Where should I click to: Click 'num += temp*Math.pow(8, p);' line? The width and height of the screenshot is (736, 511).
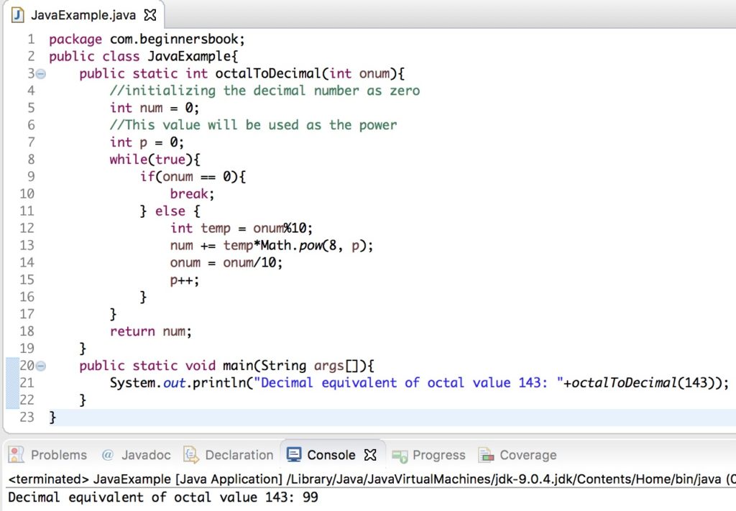pos(272,245)
